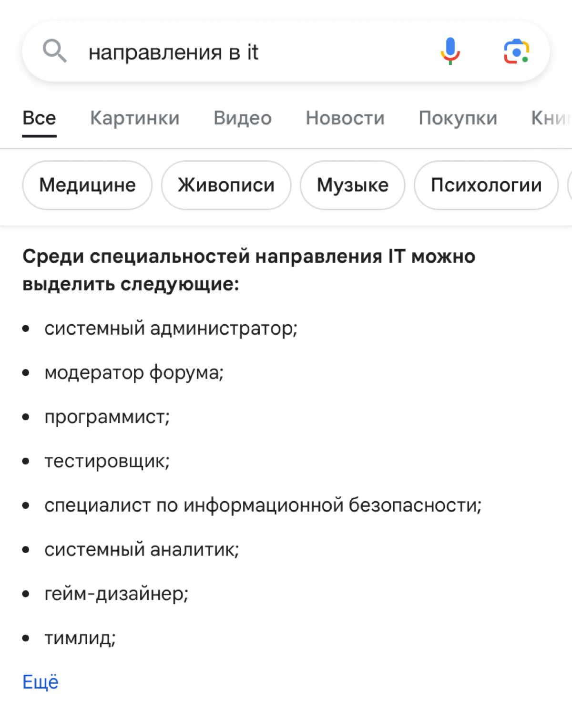Click the системный администратор list item
The image size is (572, 721).
[171, 329]
